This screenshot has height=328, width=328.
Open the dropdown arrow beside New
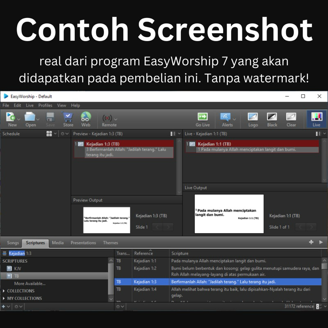tap(18, 119)
